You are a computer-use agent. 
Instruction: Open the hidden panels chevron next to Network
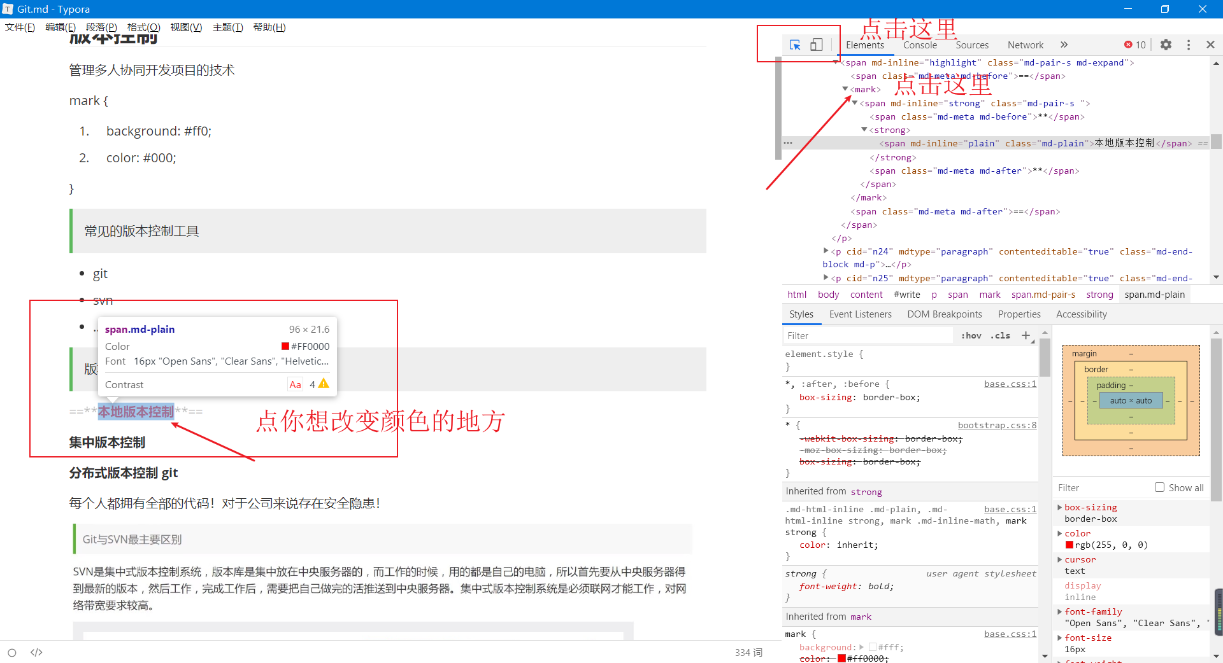point(1064,45)
